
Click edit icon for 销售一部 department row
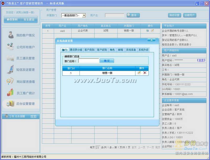(139, 73)
